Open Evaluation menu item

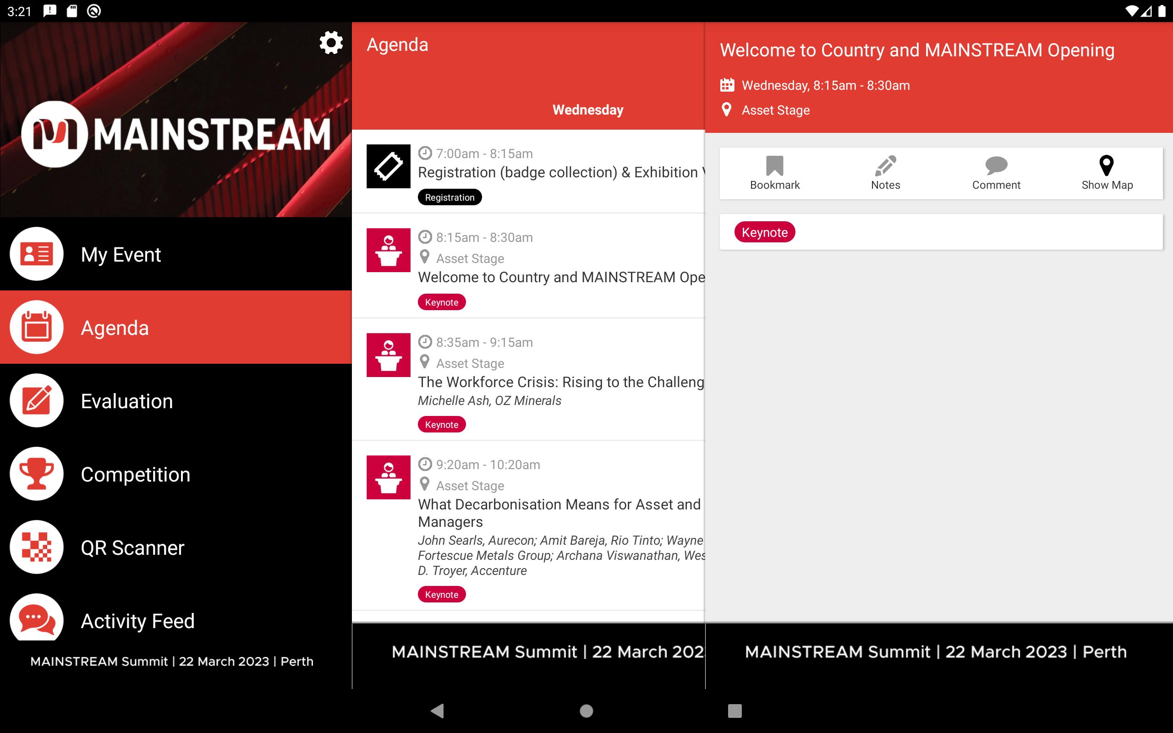click(x=176, y=400)
